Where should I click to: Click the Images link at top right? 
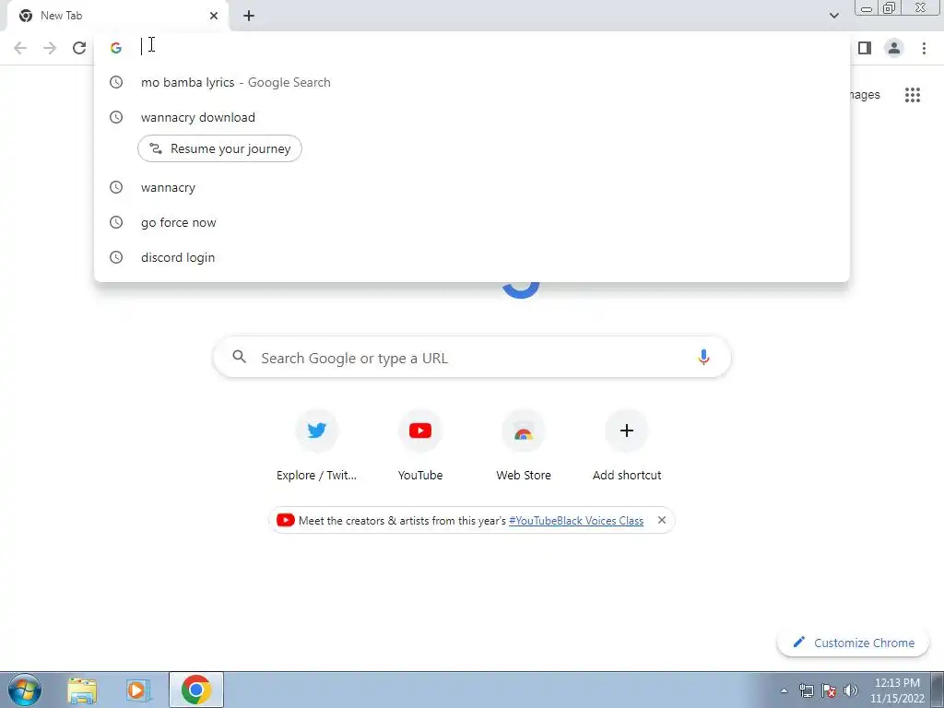click(x=865, y=95)
